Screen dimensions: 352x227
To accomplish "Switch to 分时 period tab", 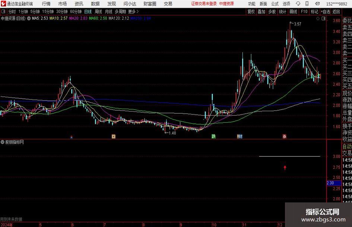I will click(12, 12).
